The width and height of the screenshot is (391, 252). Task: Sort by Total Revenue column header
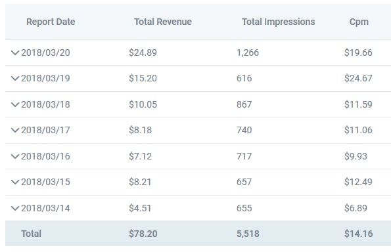click(163, 22)
